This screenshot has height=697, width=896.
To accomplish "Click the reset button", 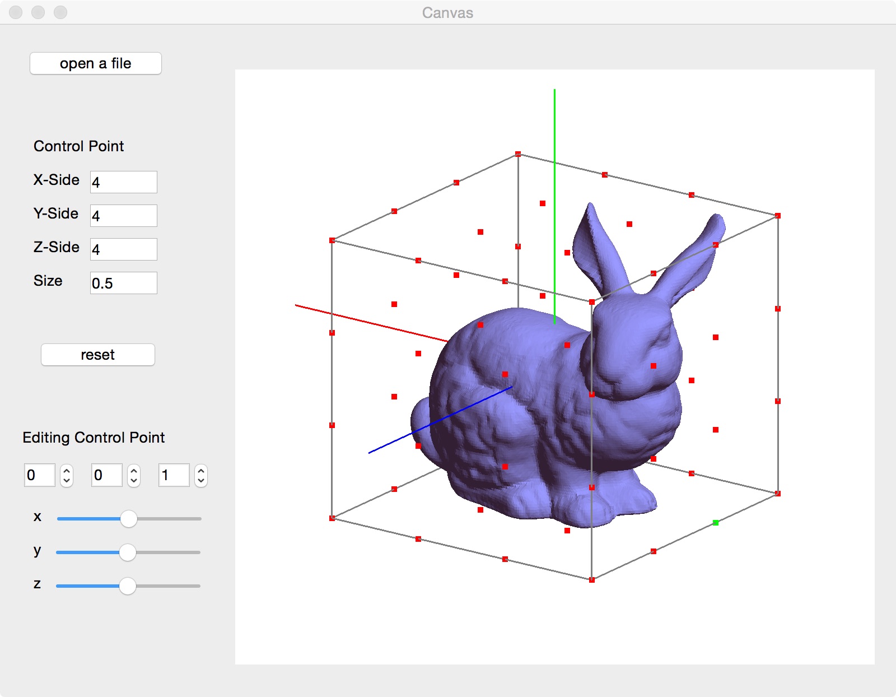I will click(x=98, y=355).
